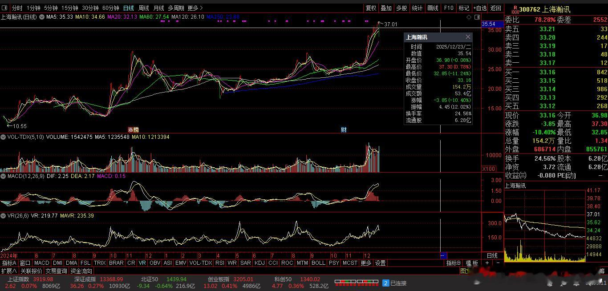Open the 交易查询 tab
The height and width of the screenshot is (291, 608).
56,271
